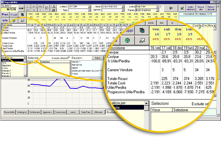Click the Info button

[x=5, y=20]
